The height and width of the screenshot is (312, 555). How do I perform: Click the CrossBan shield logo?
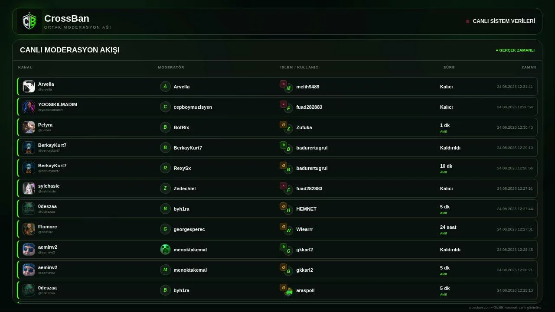29,21
